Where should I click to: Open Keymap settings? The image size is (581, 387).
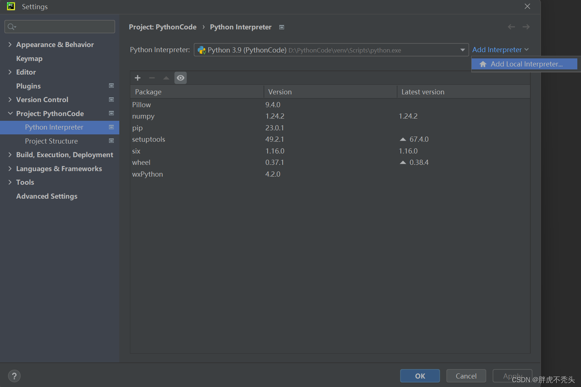[x=29, y=58]
